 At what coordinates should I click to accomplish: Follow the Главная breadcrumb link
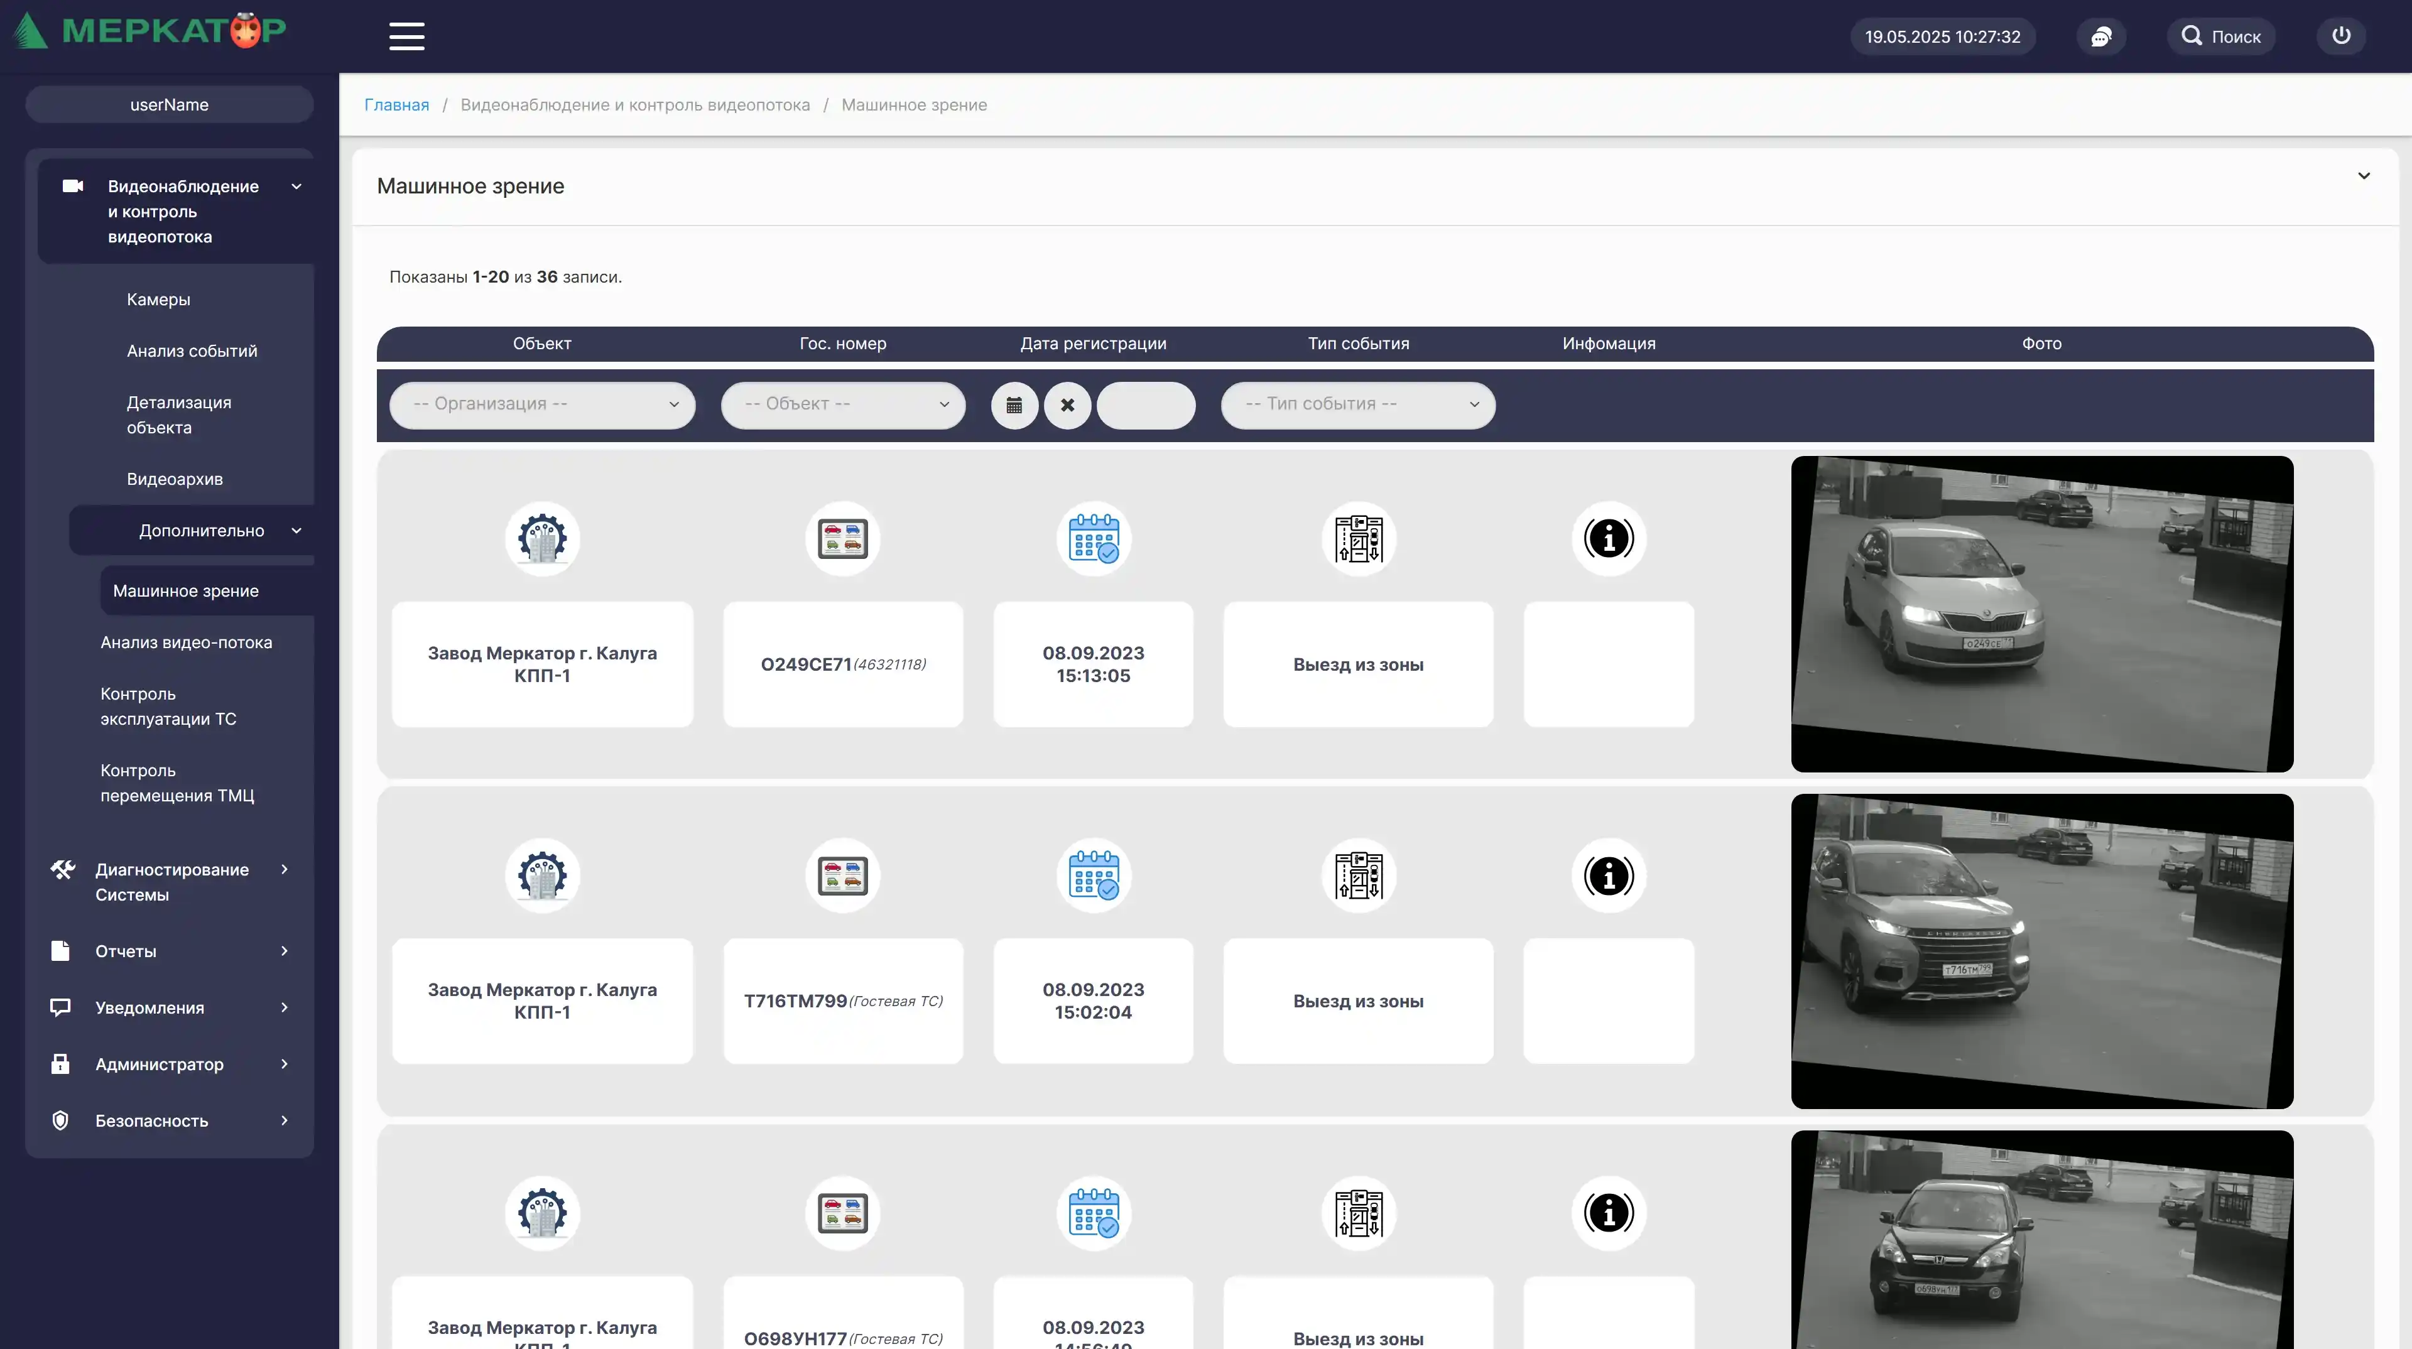click(397, 105)
